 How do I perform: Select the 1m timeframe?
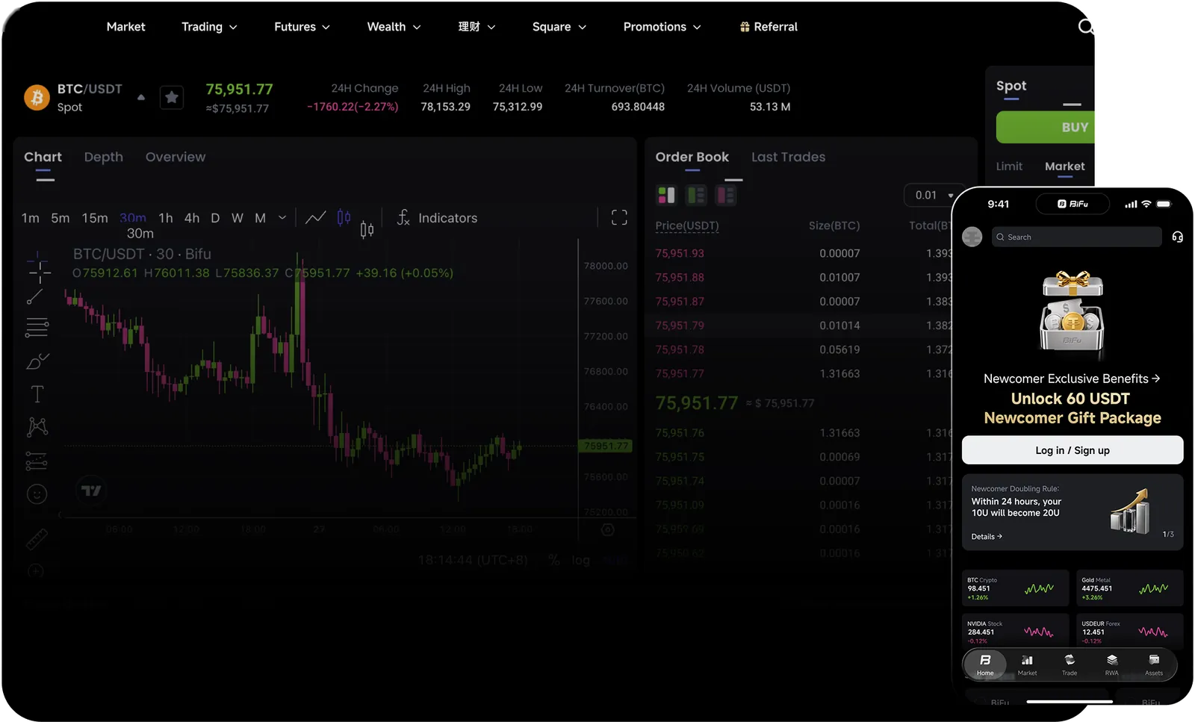(31, 218)
